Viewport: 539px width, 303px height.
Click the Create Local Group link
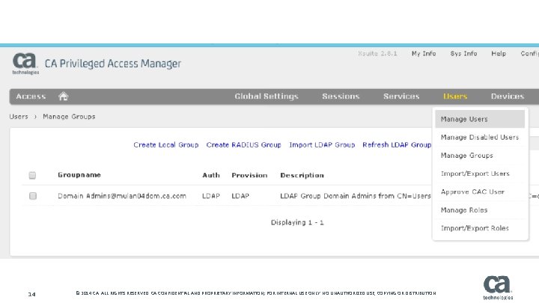coord(166,145)
